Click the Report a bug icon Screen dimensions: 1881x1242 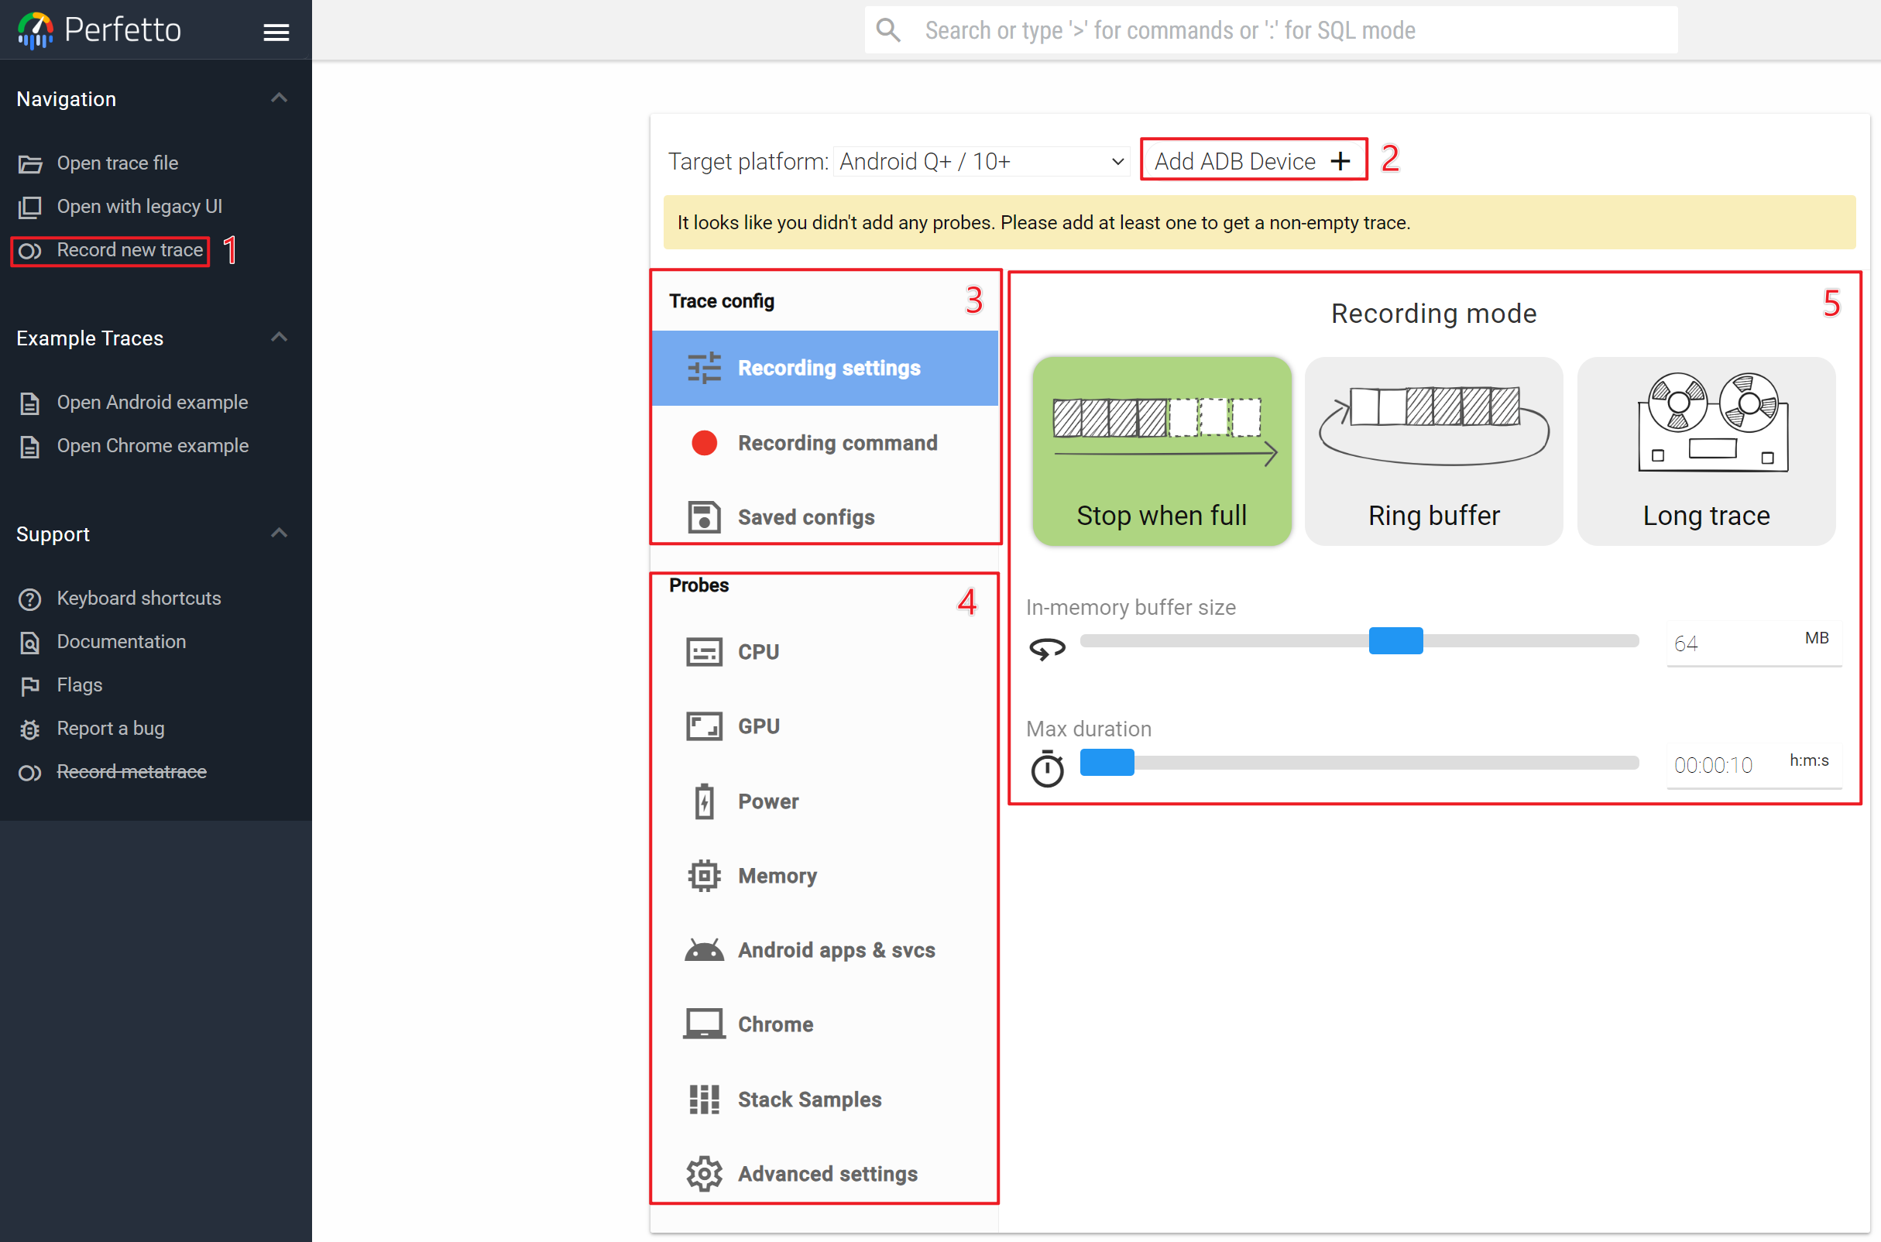point(30,729)
